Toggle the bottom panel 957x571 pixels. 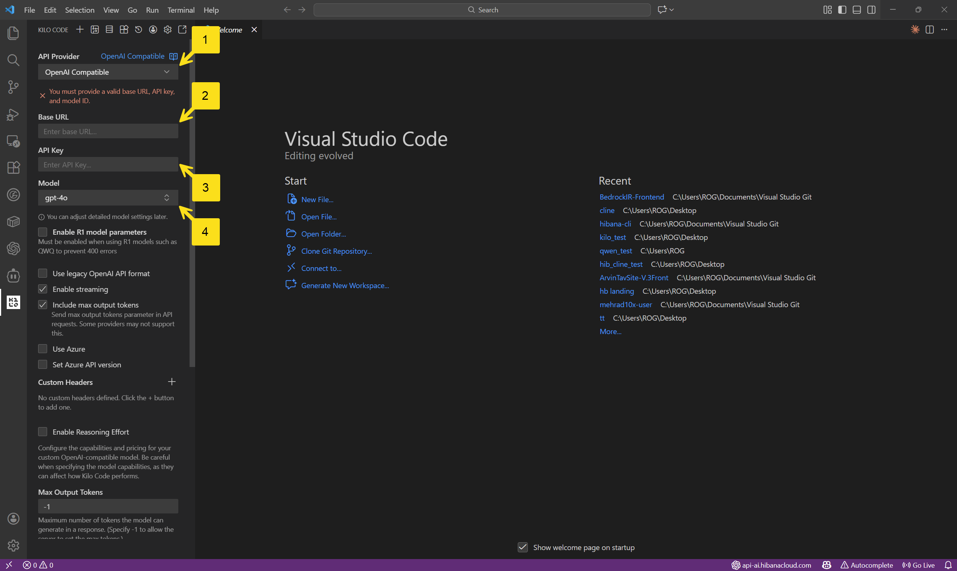(856, 10)
